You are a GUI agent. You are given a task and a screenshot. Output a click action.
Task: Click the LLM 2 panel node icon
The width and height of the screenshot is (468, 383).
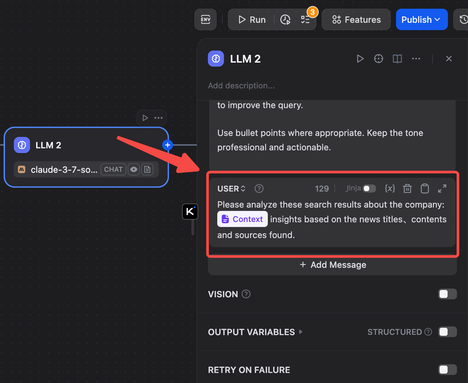click(216, 59)
